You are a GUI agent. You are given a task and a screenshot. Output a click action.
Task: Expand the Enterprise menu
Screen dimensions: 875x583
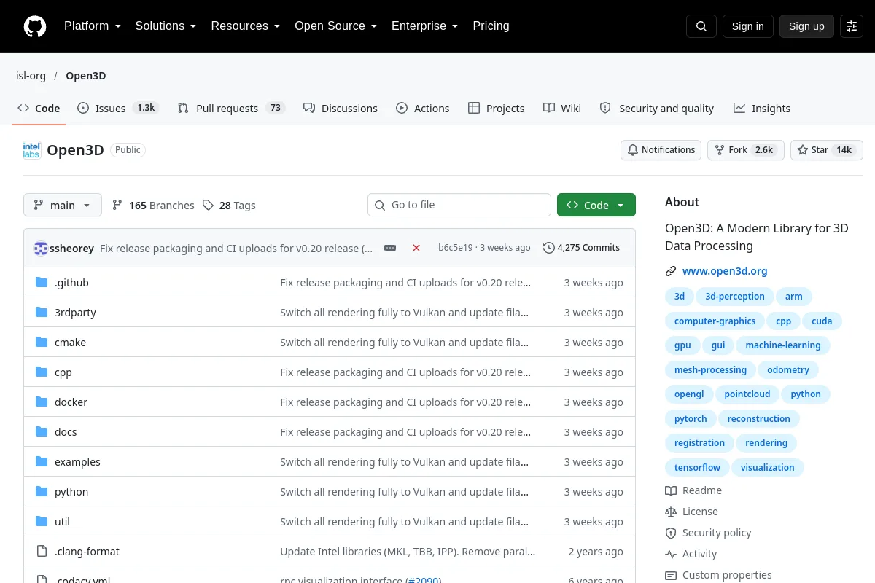click(424, 26)
